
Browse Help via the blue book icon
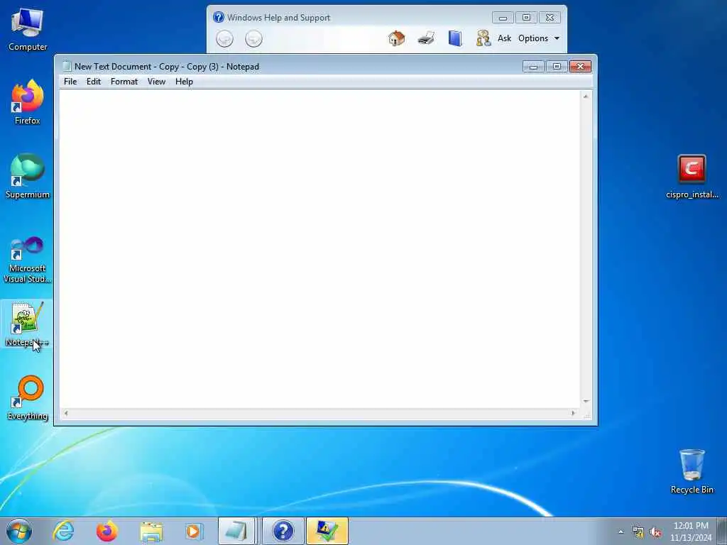(455, 38)
